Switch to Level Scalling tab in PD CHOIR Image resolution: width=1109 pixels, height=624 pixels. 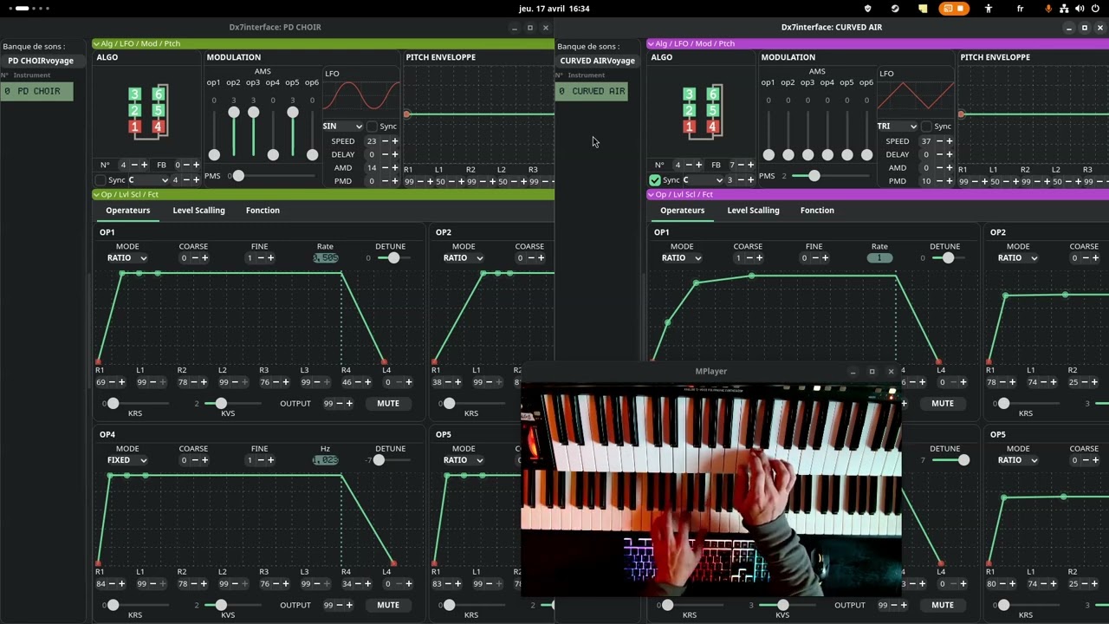click(x=198, y=211)
